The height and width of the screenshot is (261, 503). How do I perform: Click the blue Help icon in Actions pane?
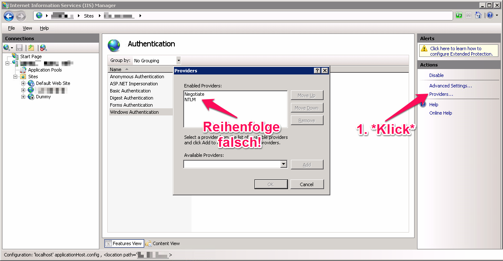pyautogui.click(x=424, y=105)
